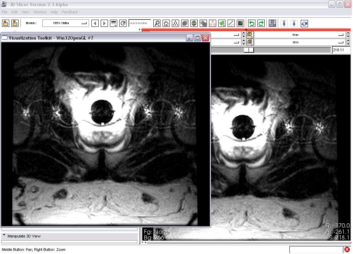This screenshot has height=254, width=353.
Task: Click the Redo green arrow
Action: [261, 23]
